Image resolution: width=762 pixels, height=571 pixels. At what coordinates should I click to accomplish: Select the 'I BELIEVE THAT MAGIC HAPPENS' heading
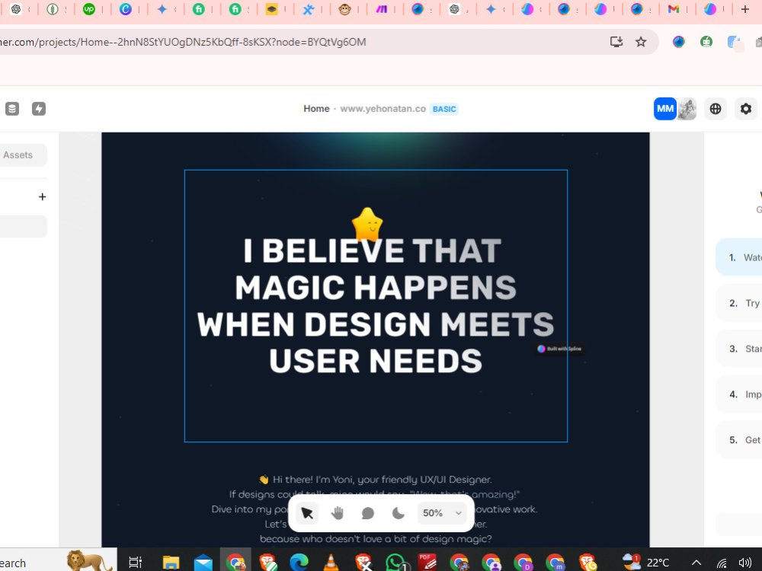point(376,306)
